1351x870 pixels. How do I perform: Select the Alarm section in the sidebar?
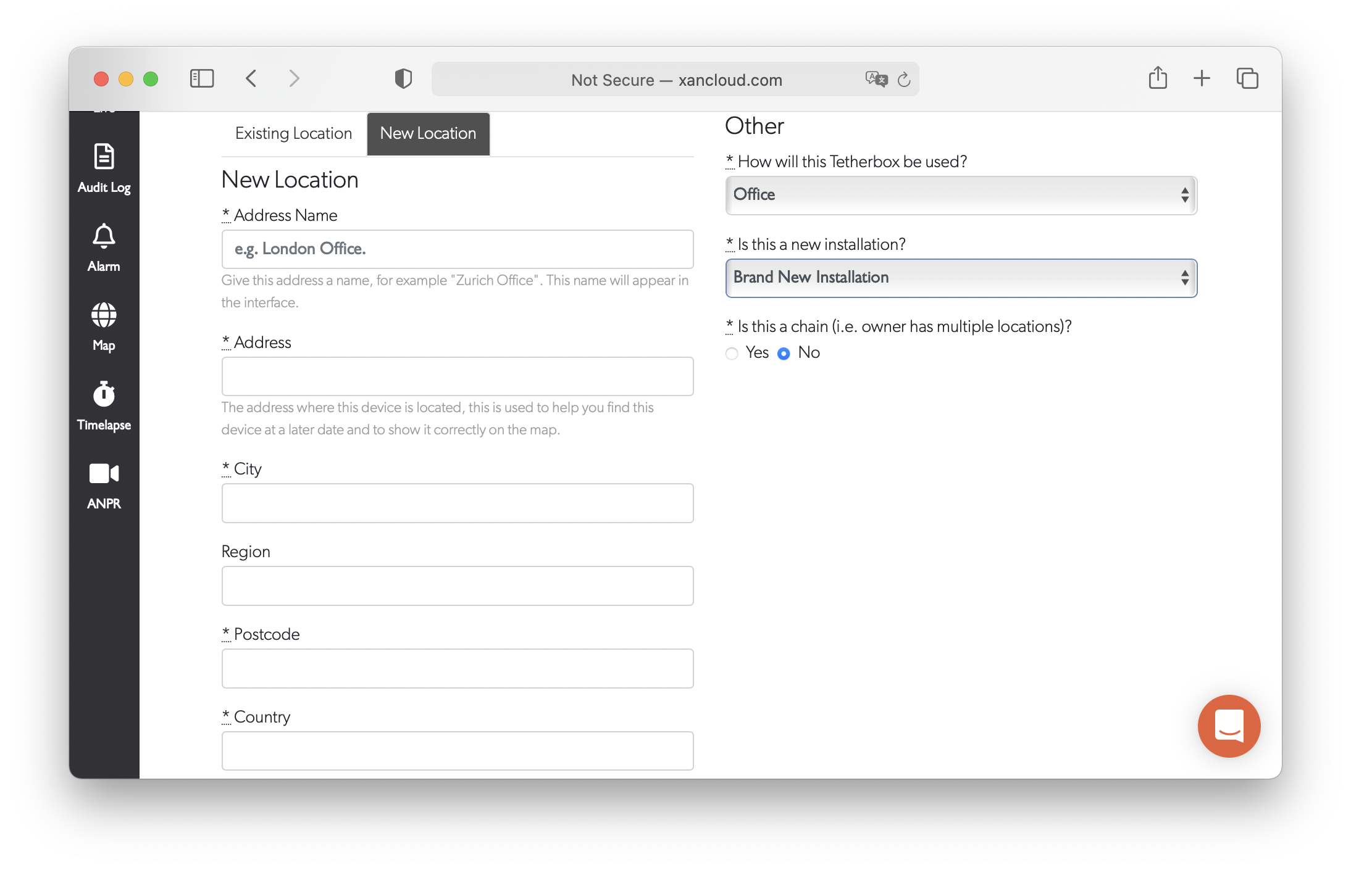coord(103,247)
